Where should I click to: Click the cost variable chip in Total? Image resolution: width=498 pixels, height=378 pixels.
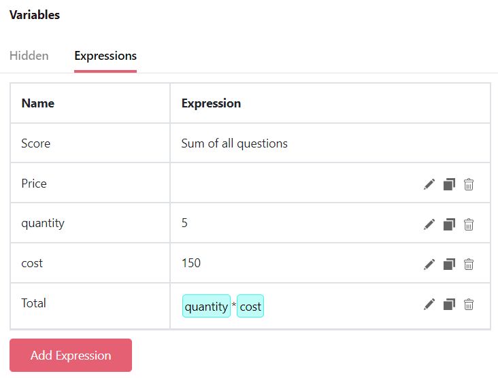tap(250, 306)
